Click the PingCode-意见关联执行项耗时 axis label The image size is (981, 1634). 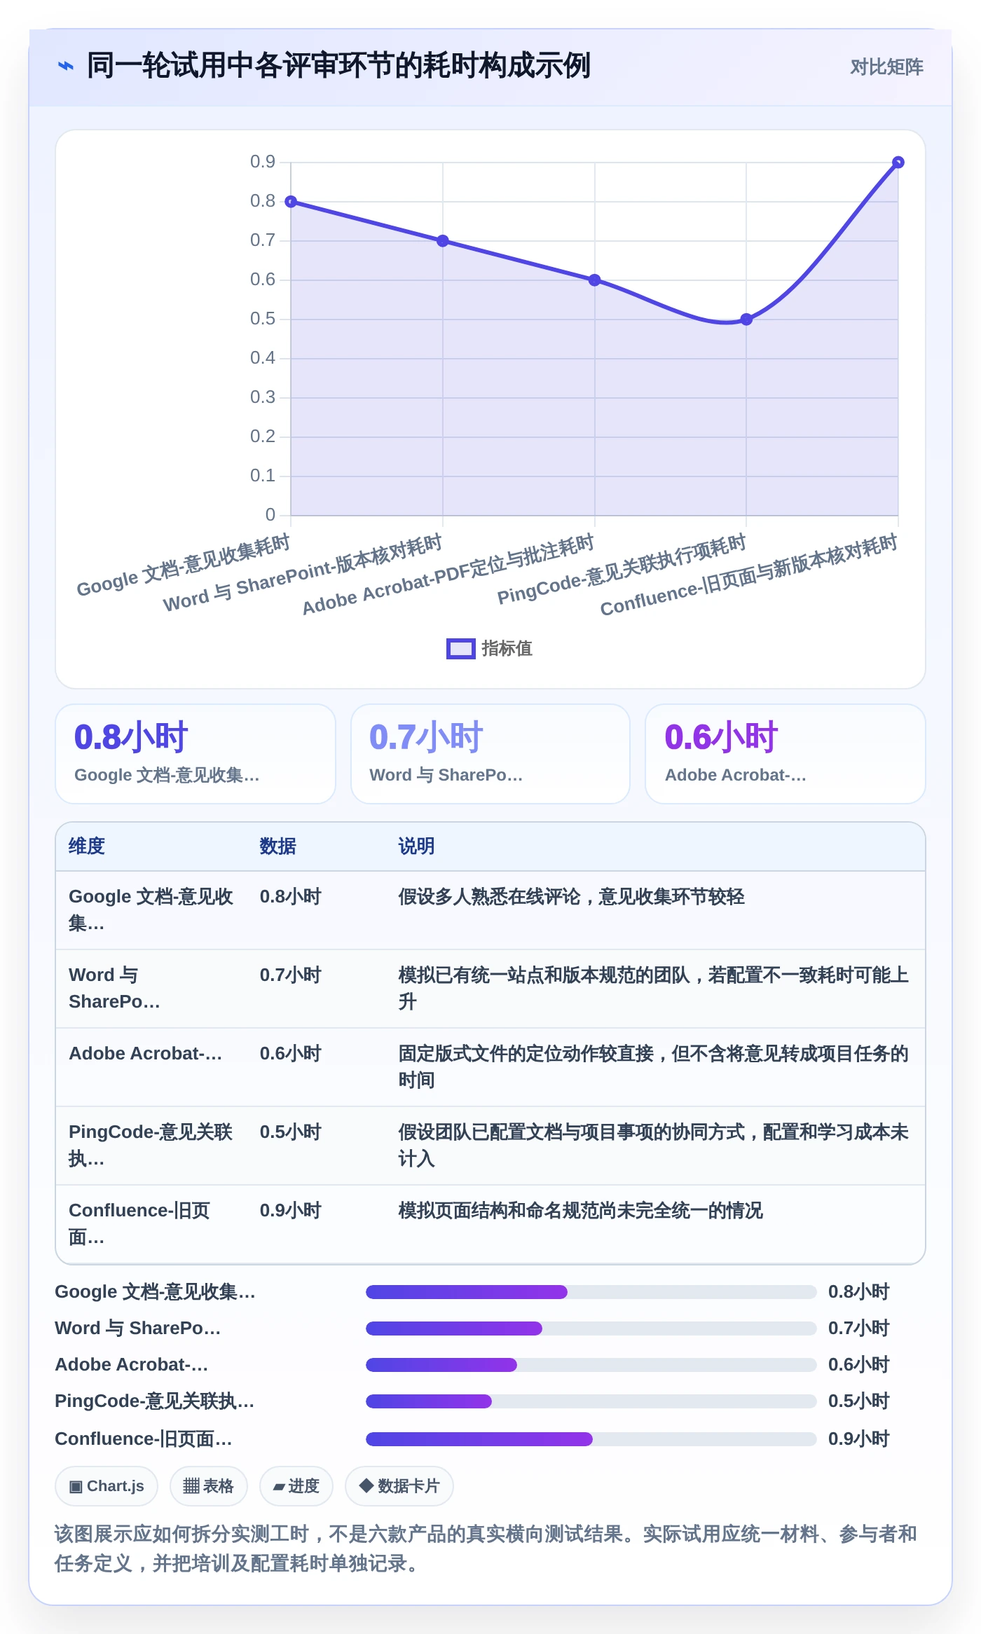tap(622, 569)
